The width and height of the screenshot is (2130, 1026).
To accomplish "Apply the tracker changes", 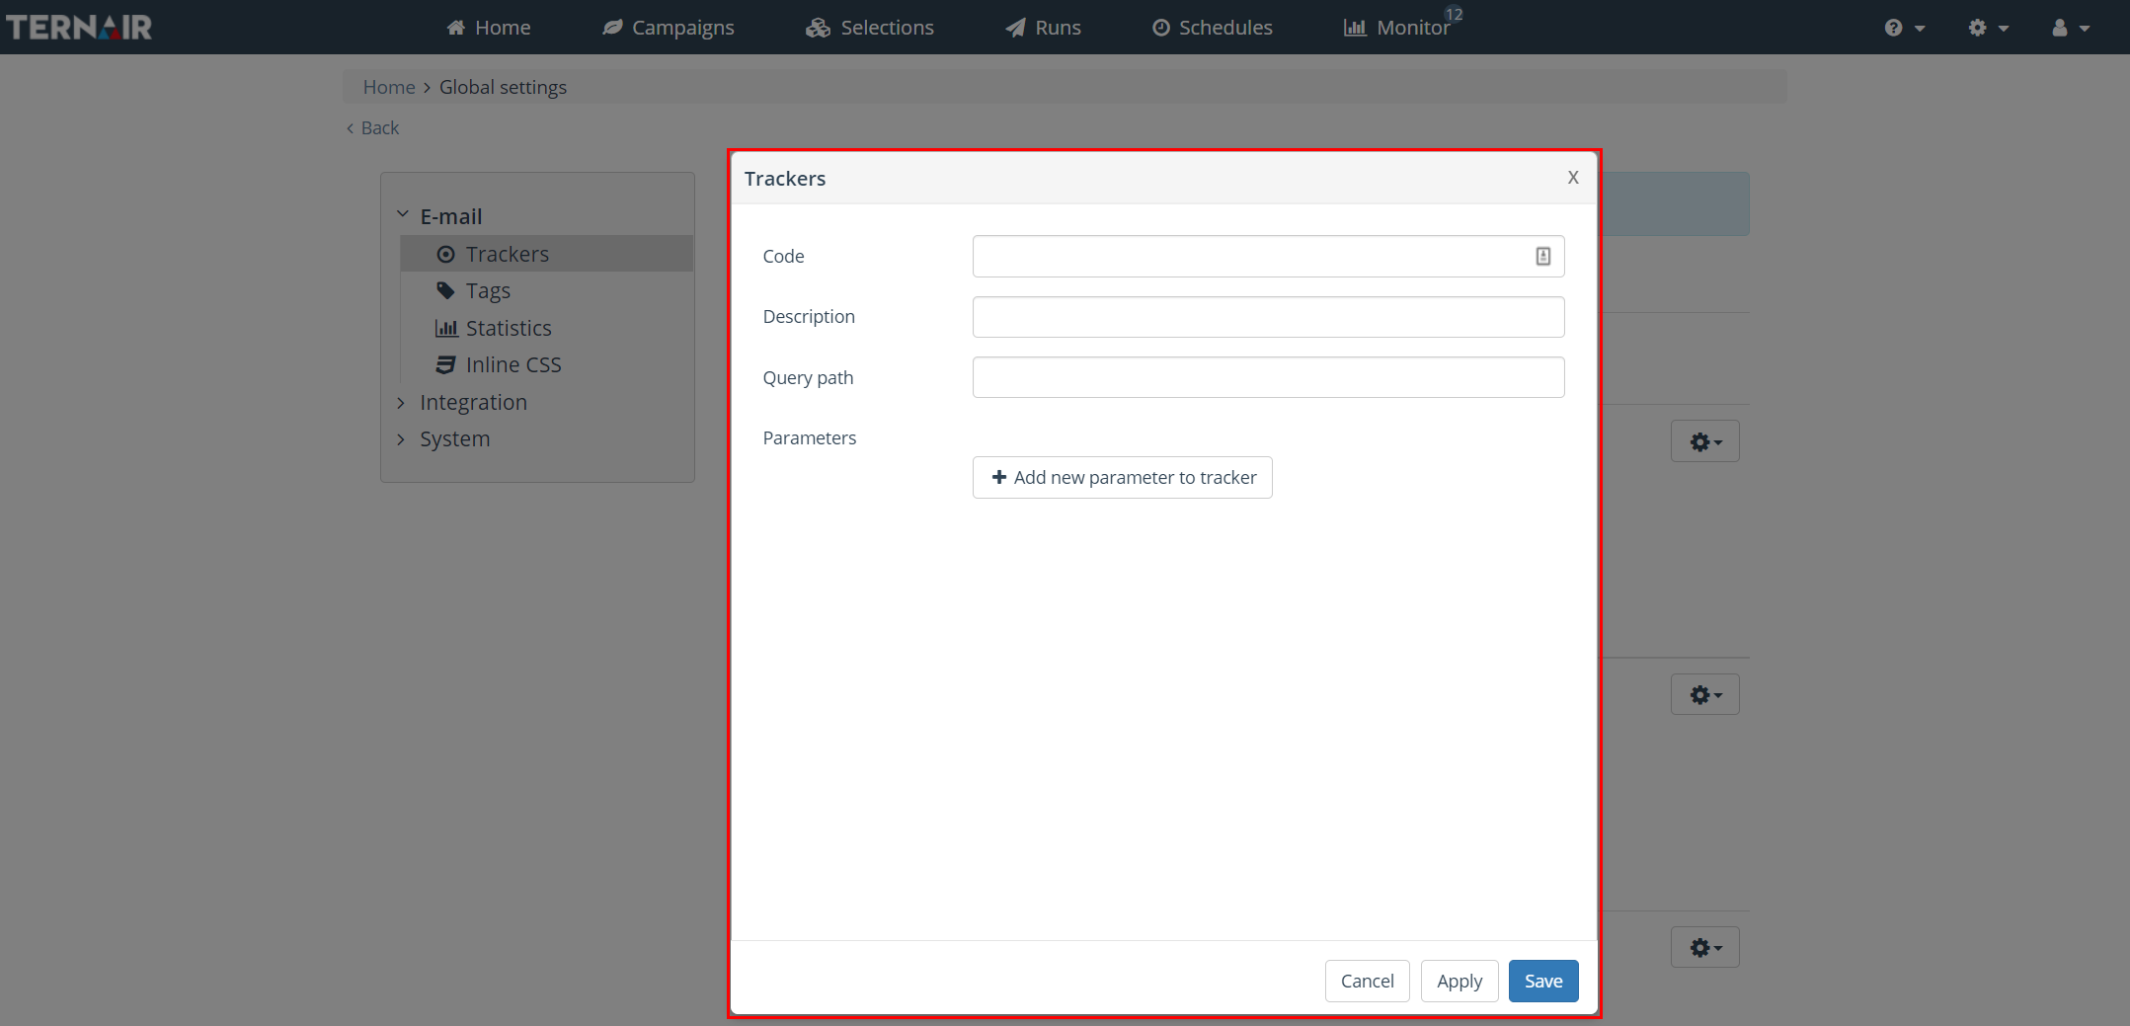I will click(x=1459, y=981).
